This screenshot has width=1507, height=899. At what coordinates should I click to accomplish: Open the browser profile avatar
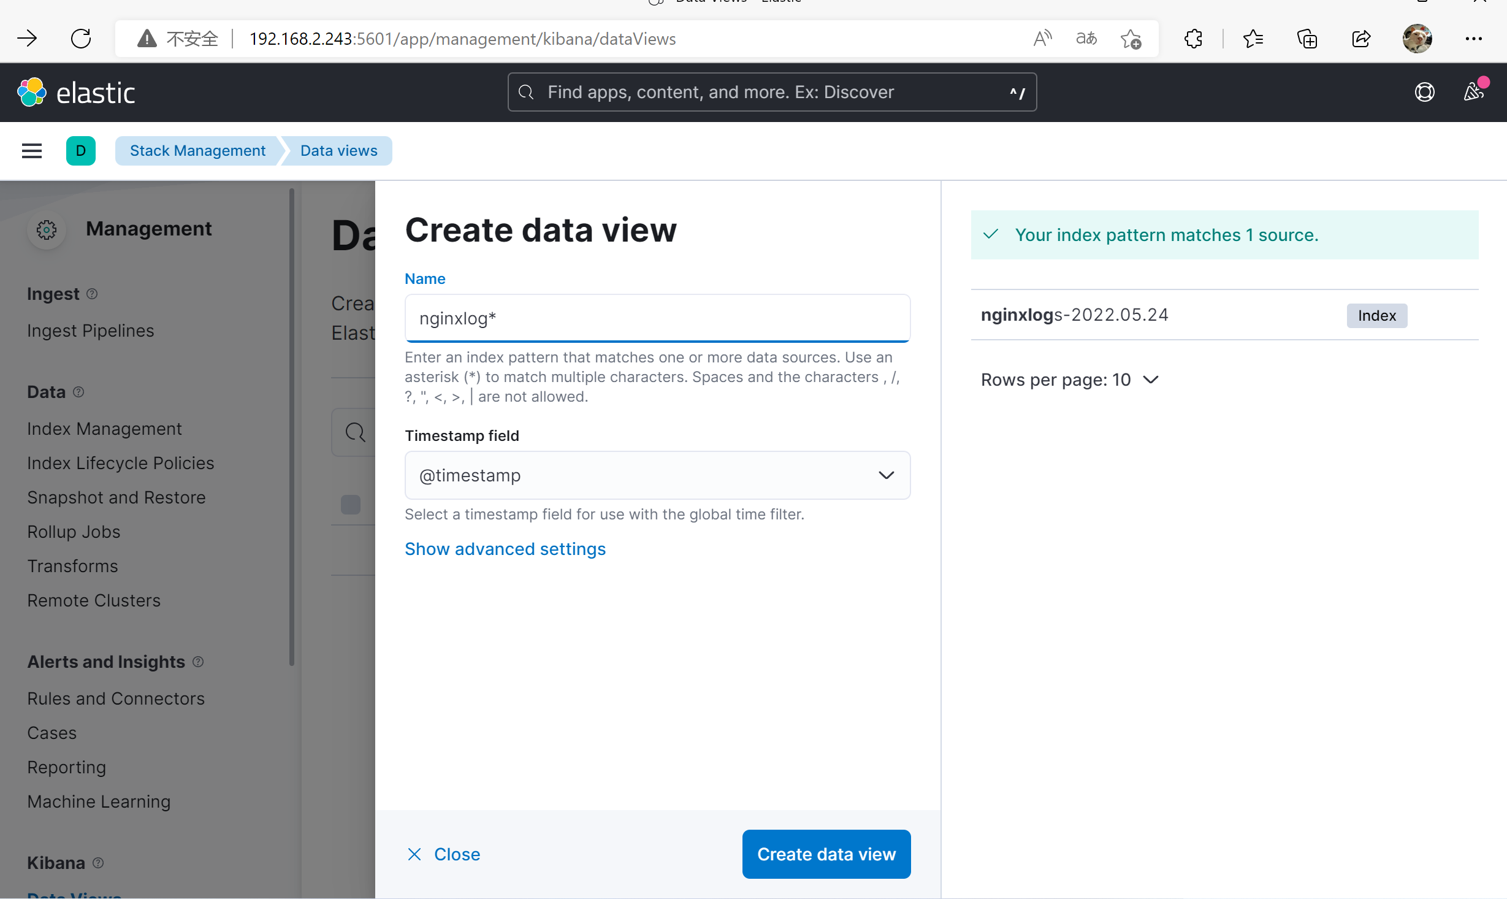[x=1417, y=39]
